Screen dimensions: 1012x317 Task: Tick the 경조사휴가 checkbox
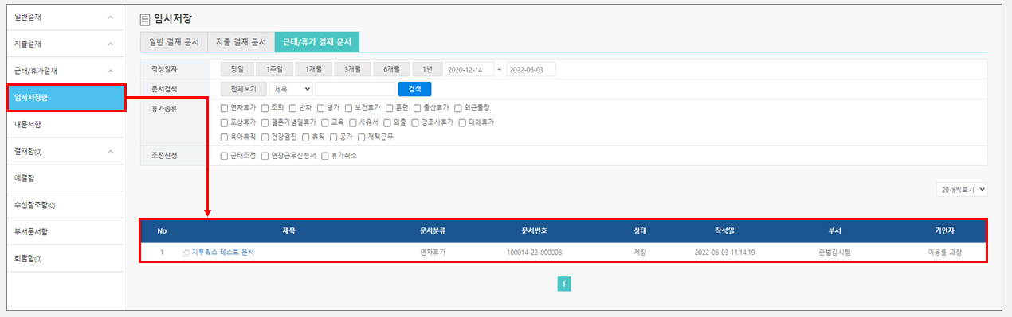click(414, 122)
